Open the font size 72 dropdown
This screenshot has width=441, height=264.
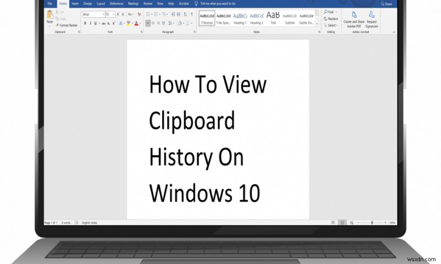114,14
